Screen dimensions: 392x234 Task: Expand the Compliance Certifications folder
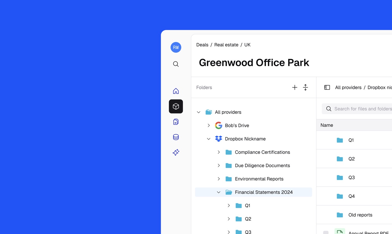(219, 152)
